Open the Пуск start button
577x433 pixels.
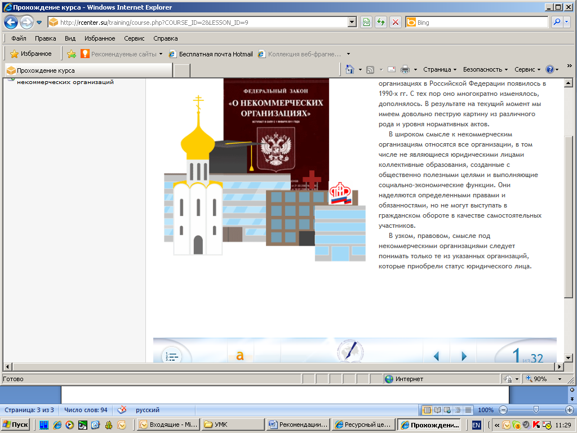[16, 425]
